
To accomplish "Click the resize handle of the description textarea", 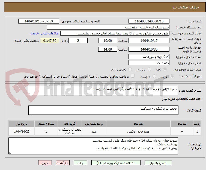I will (x=29, y=93).
